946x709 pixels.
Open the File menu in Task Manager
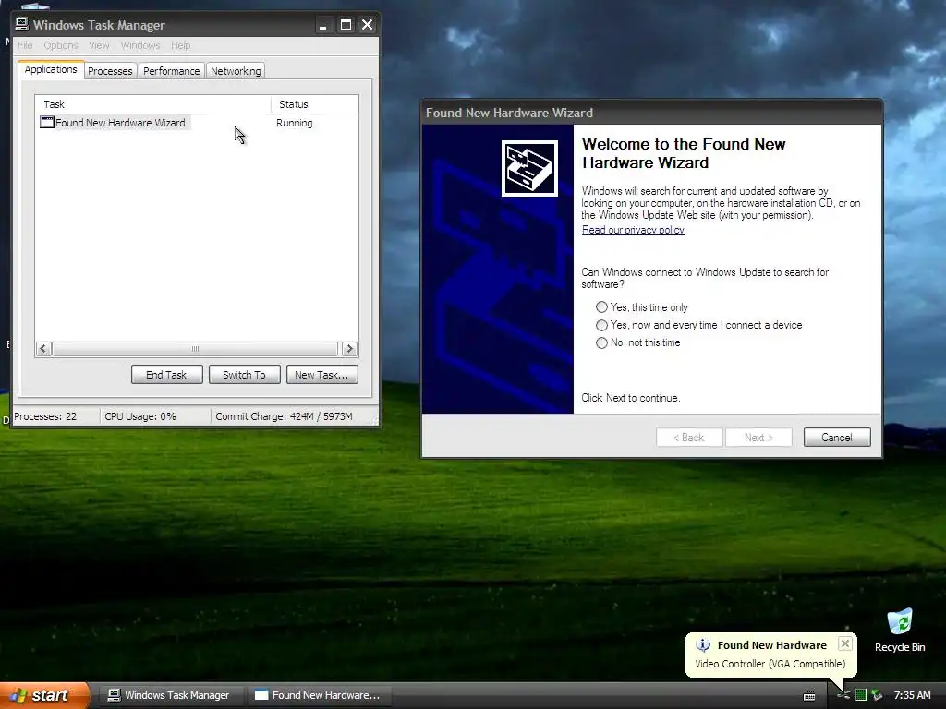coord(25,45)
